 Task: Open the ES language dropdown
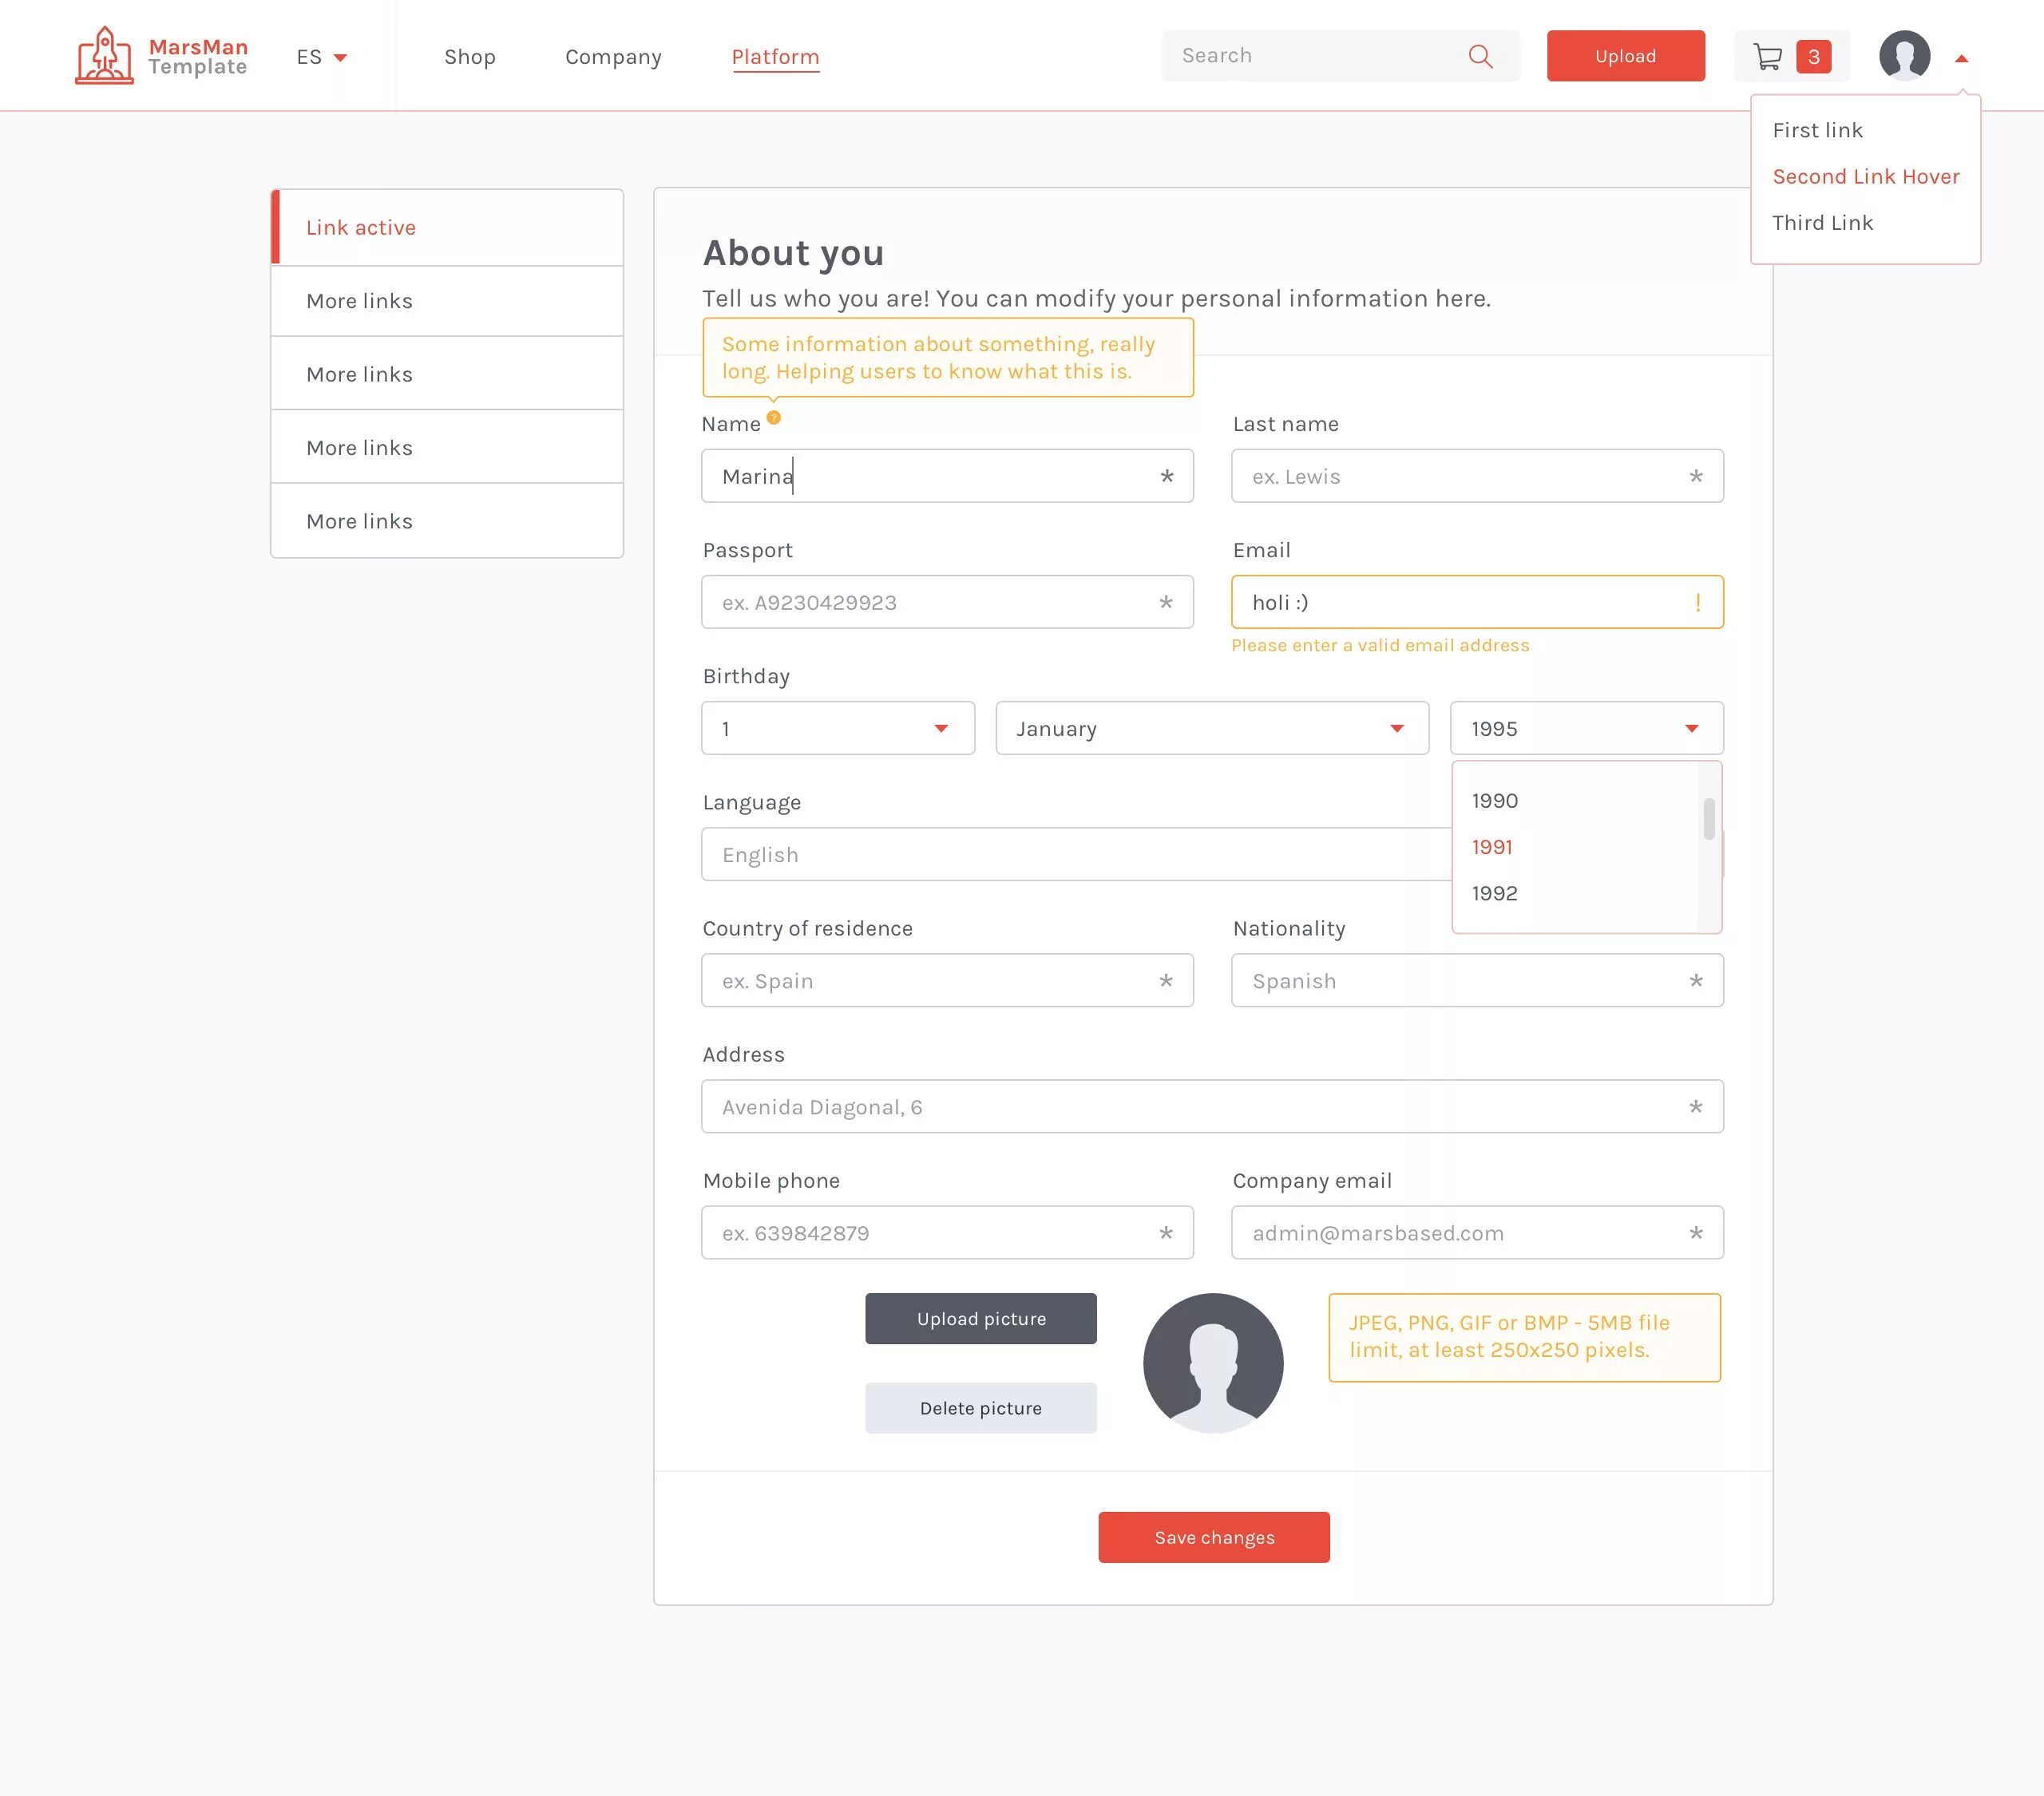(321, 57)
